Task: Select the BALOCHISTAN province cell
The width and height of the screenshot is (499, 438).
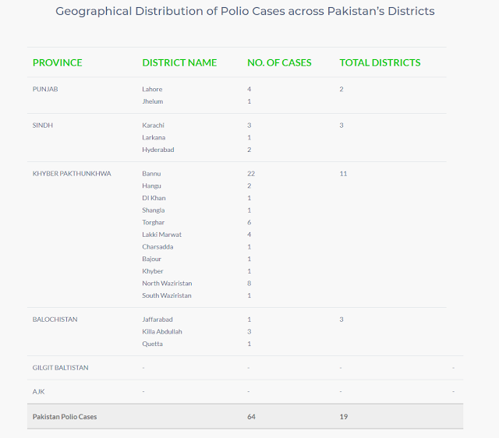Action: tap(55, 319)
